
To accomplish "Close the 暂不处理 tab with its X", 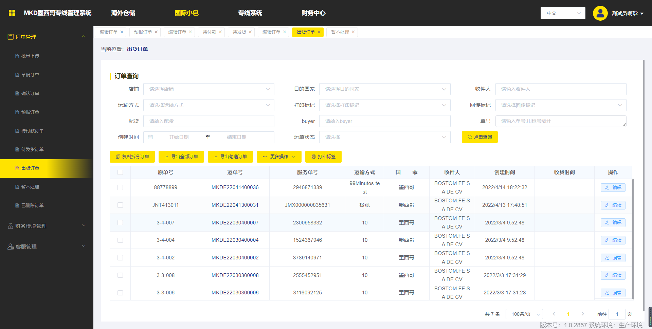I will tap(354, 32).
